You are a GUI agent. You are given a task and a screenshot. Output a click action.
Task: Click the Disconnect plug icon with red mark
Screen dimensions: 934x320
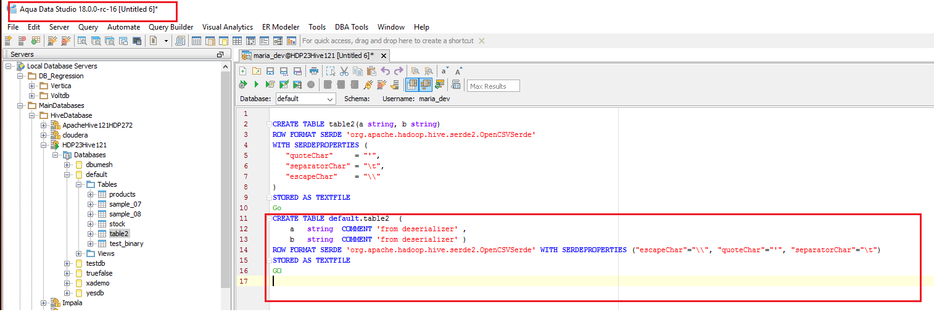click(382, 84)
